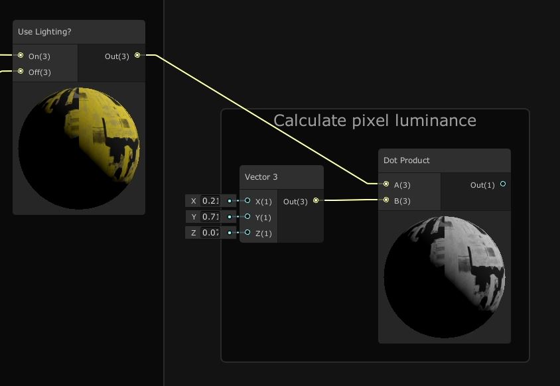Image resolution: width=560 pixels, height=386 pixels.
Task: Click the Off(3) input port
Action: pos(21,72)
